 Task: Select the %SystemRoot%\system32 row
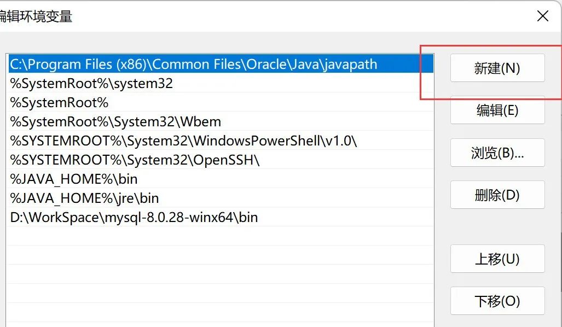pyautogui.click(x=221, y=84)
